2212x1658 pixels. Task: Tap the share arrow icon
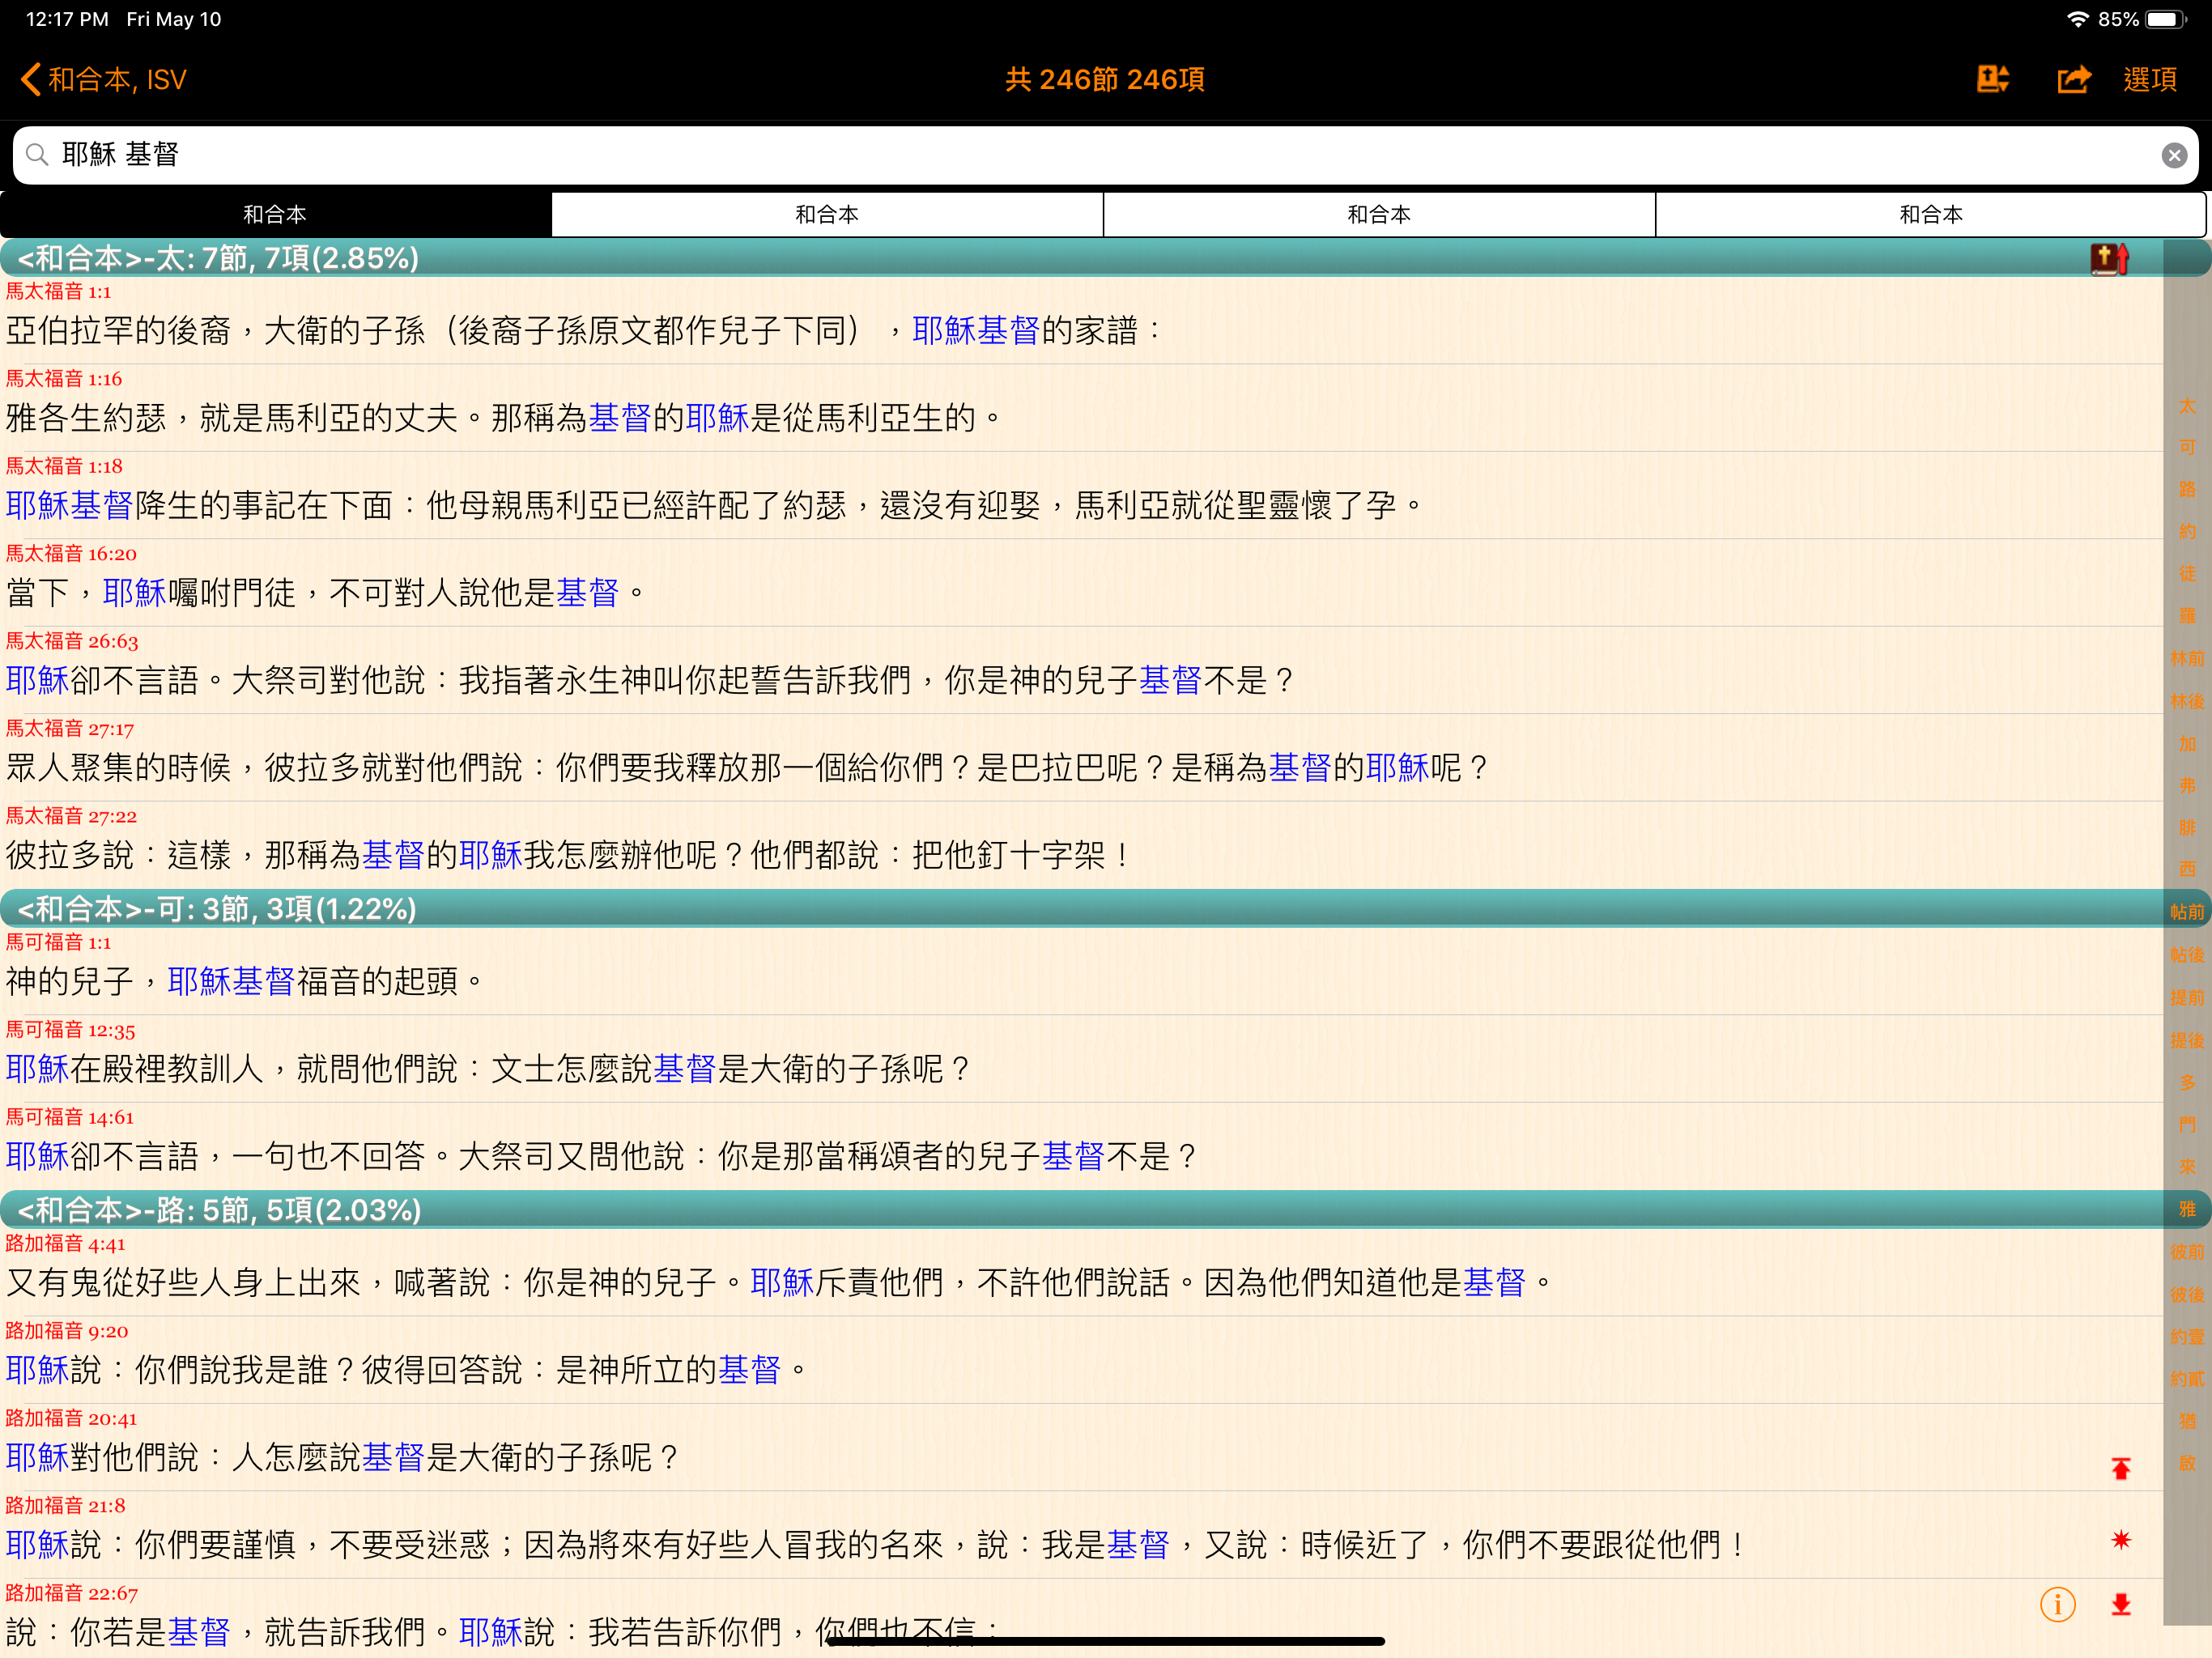pyautogui.click(x=2073, y=79)
